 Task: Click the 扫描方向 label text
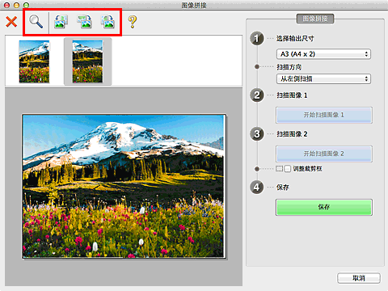(x=289, y=67)
